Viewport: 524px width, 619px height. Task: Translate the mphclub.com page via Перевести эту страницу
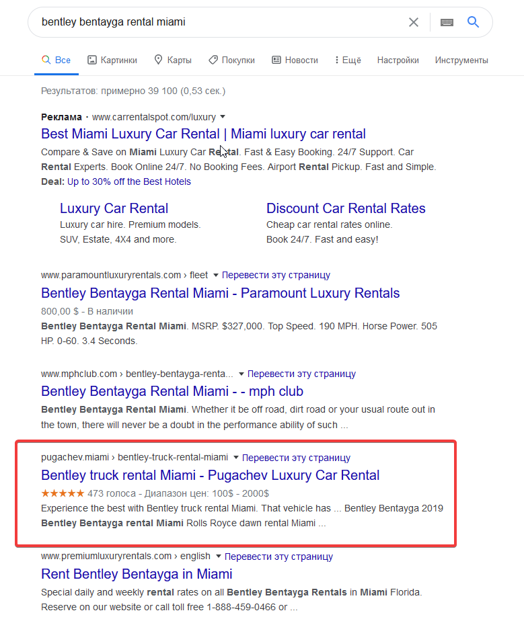(301, 374)
